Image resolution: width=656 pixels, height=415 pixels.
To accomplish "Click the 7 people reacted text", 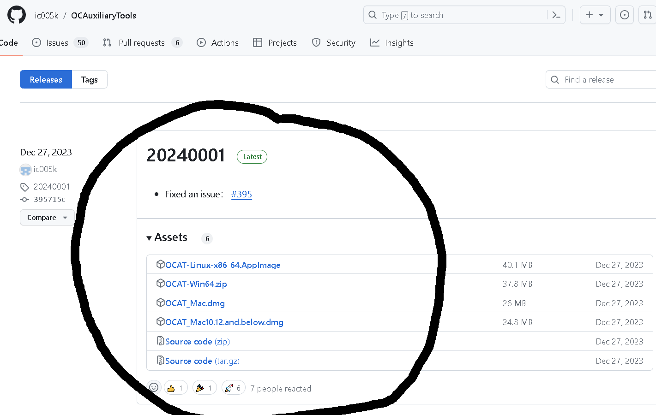I will [x=281, y=389].
